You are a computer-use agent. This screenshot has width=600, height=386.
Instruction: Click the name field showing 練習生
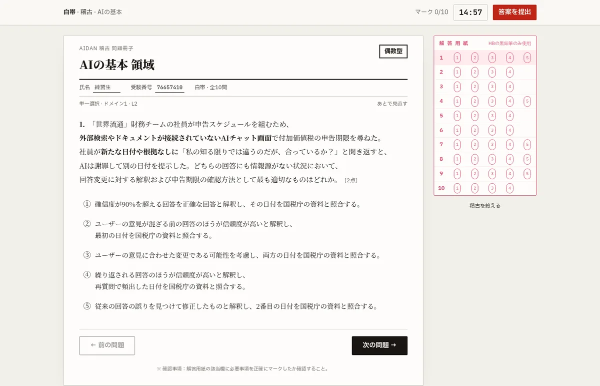click(106, 87)
